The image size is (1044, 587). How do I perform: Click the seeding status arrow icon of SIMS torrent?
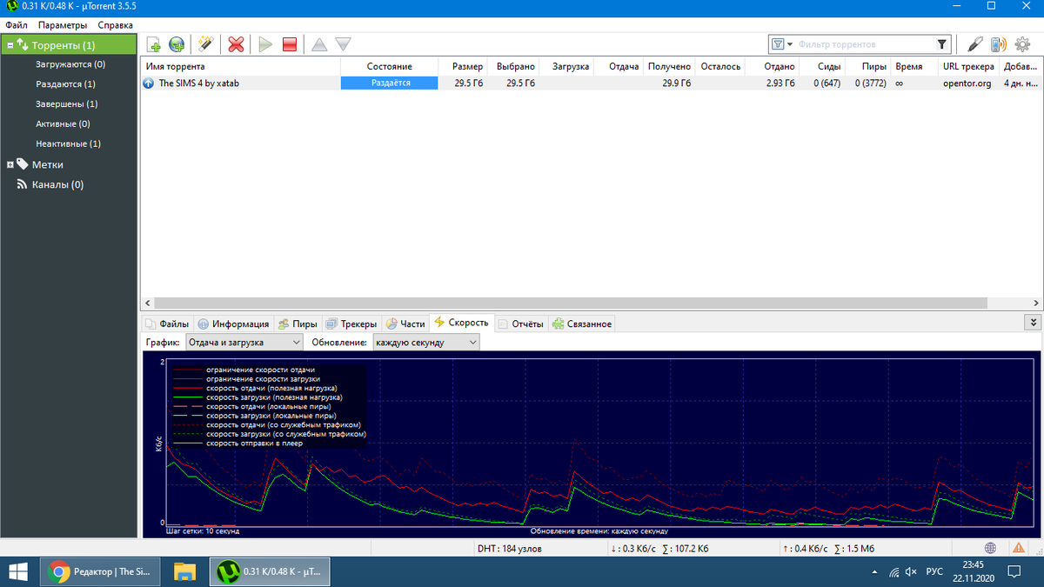(x=149, y=83)
